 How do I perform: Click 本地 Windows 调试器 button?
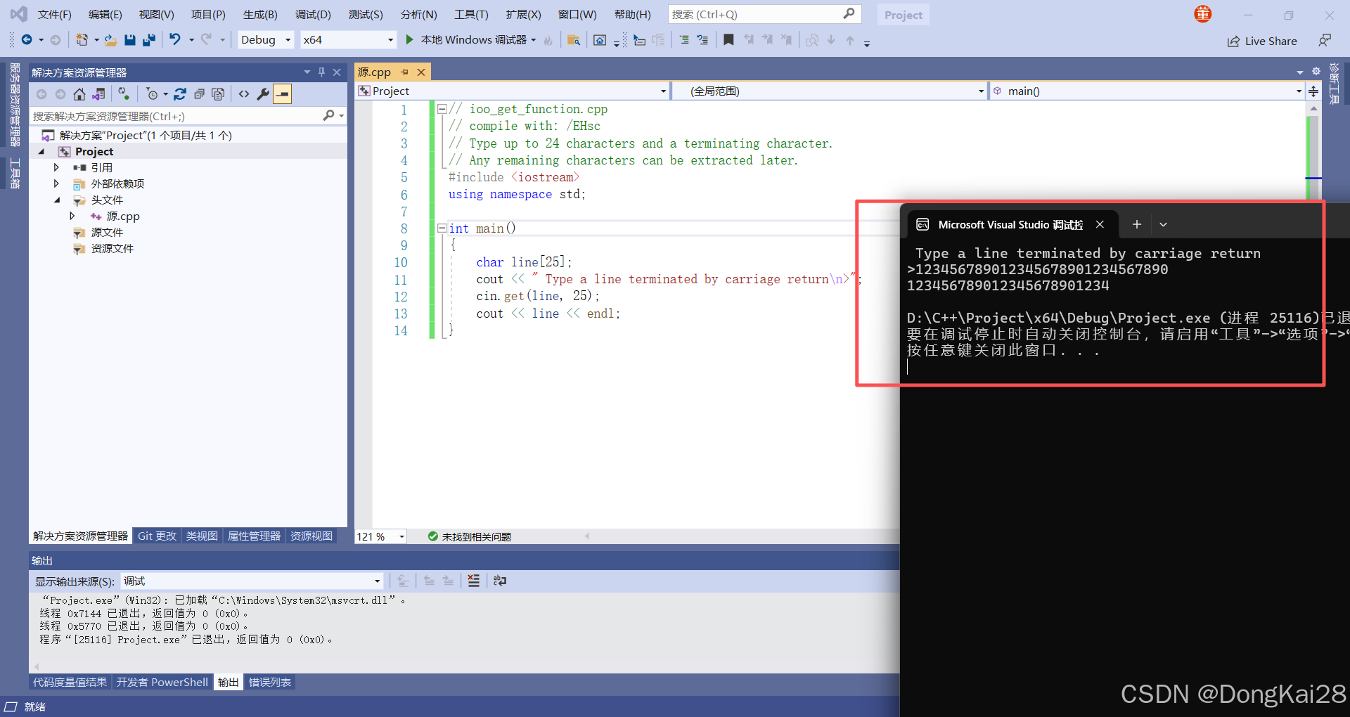[473, 40]
